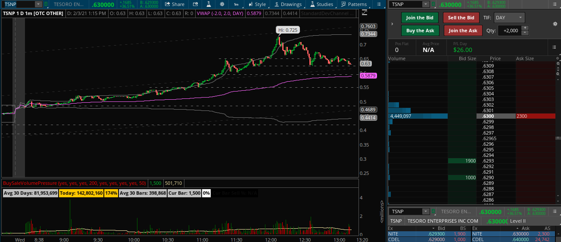Open the Style menu
561x242 pixels.
click(x=258, y=4)
